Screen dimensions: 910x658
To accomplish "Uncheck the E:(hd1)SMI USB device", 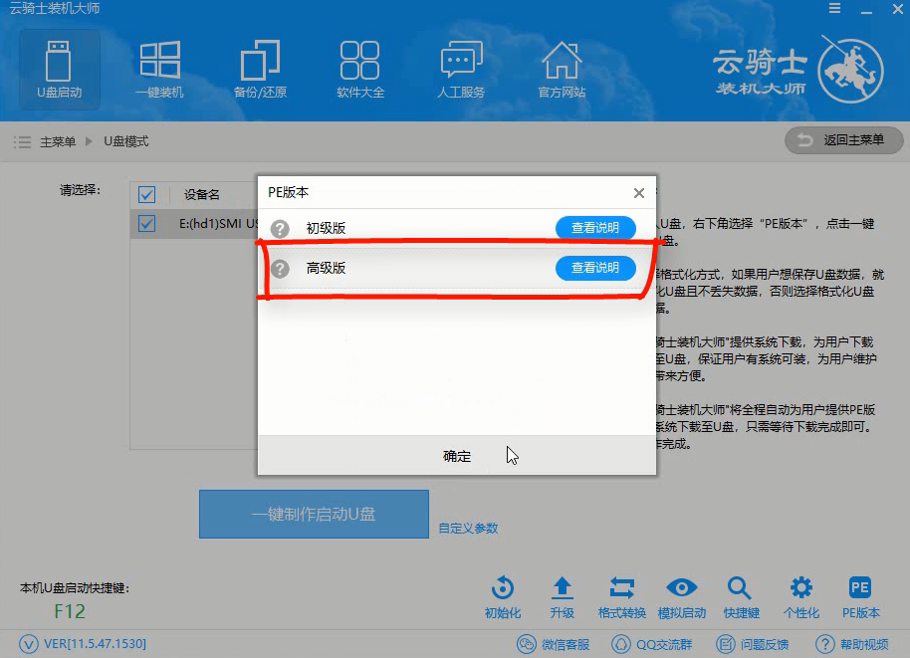I will pos(146,224).
